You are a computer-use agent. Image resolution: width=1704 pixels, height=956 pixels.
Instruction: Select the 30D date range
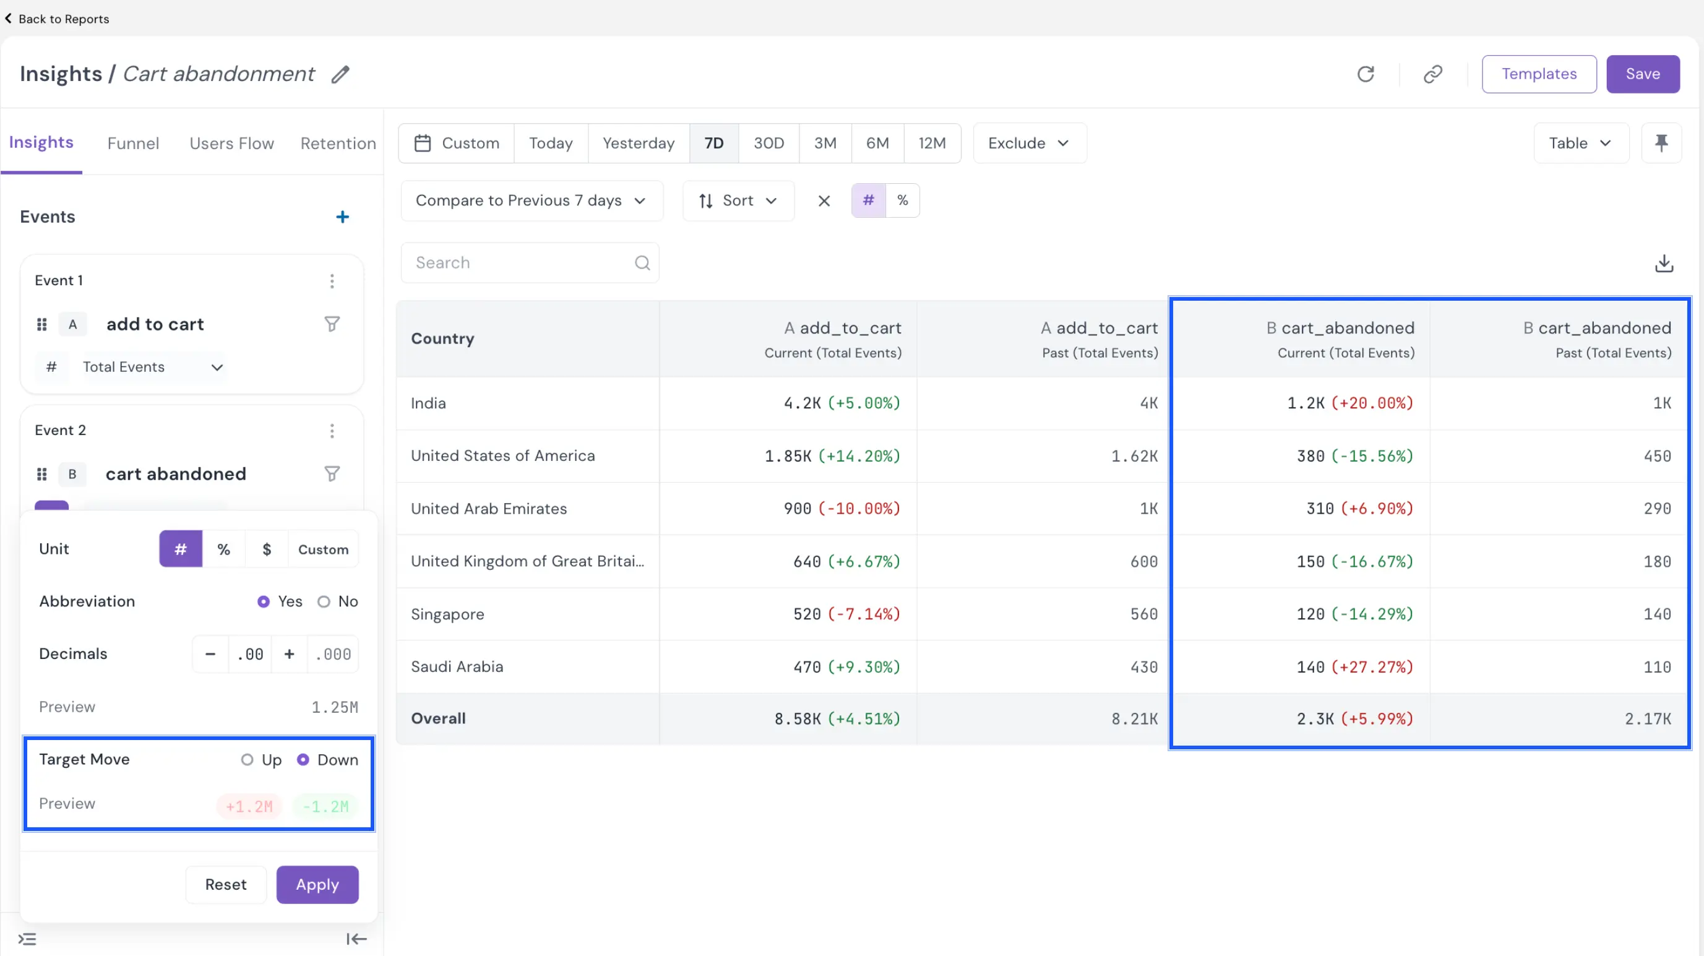[768, 143]
